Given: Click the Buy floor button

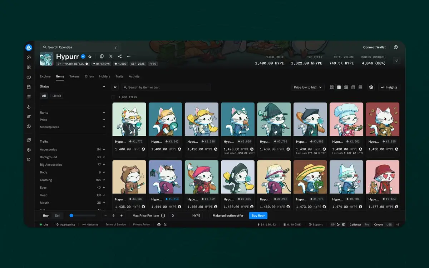Looking at the screenshot, I should (x=258, y=215).
